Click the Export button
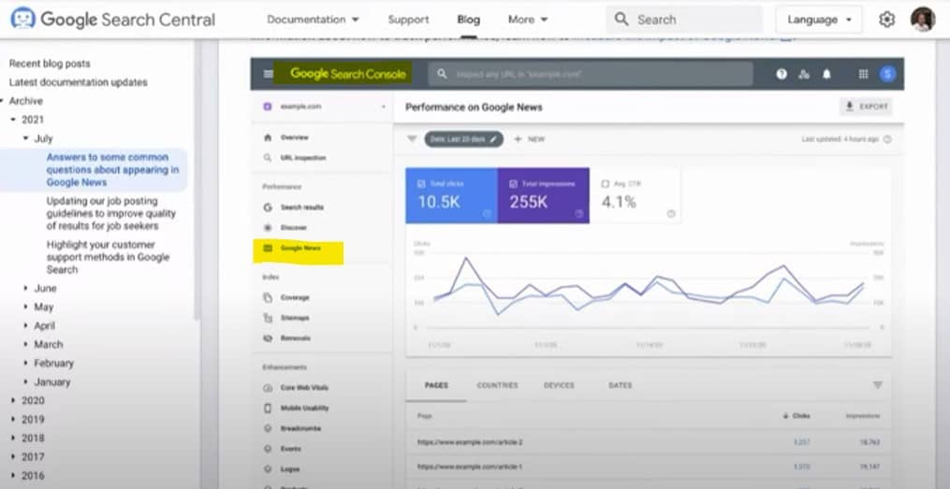The image size is (950, 489). point(866,107)
